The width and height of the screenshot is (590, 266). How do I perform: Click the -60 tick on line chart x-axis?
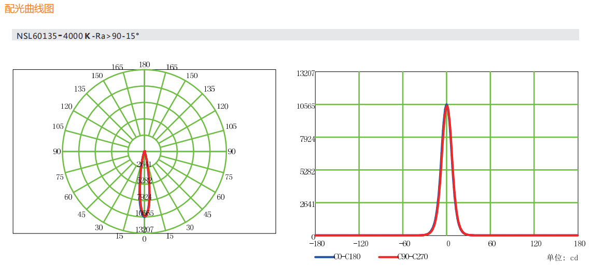[403, 243]
